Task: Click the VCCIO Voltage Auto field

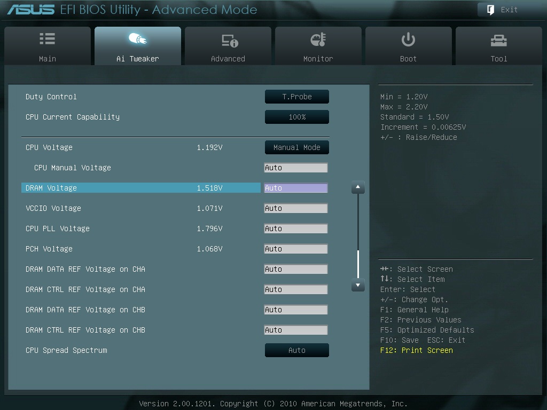Action: point(295,208)
